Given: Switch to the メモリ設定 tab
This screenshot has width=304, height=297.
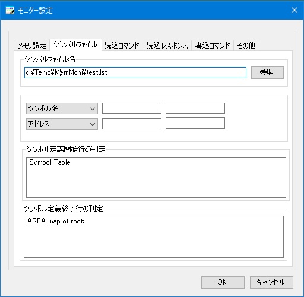Looking at the screenshot, I should coord(32,46).
